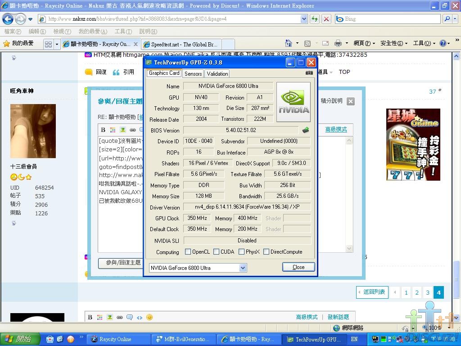Open the graphics card selector dropdown
The image size is (461, 346).
pos(243,268)
